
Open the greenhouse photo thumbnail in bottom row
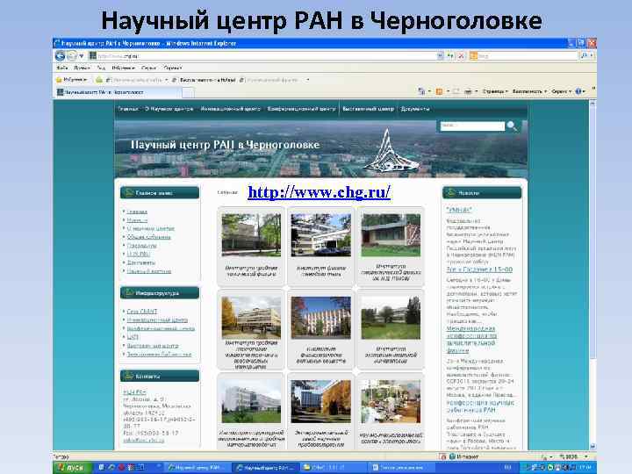click(391, 401)
